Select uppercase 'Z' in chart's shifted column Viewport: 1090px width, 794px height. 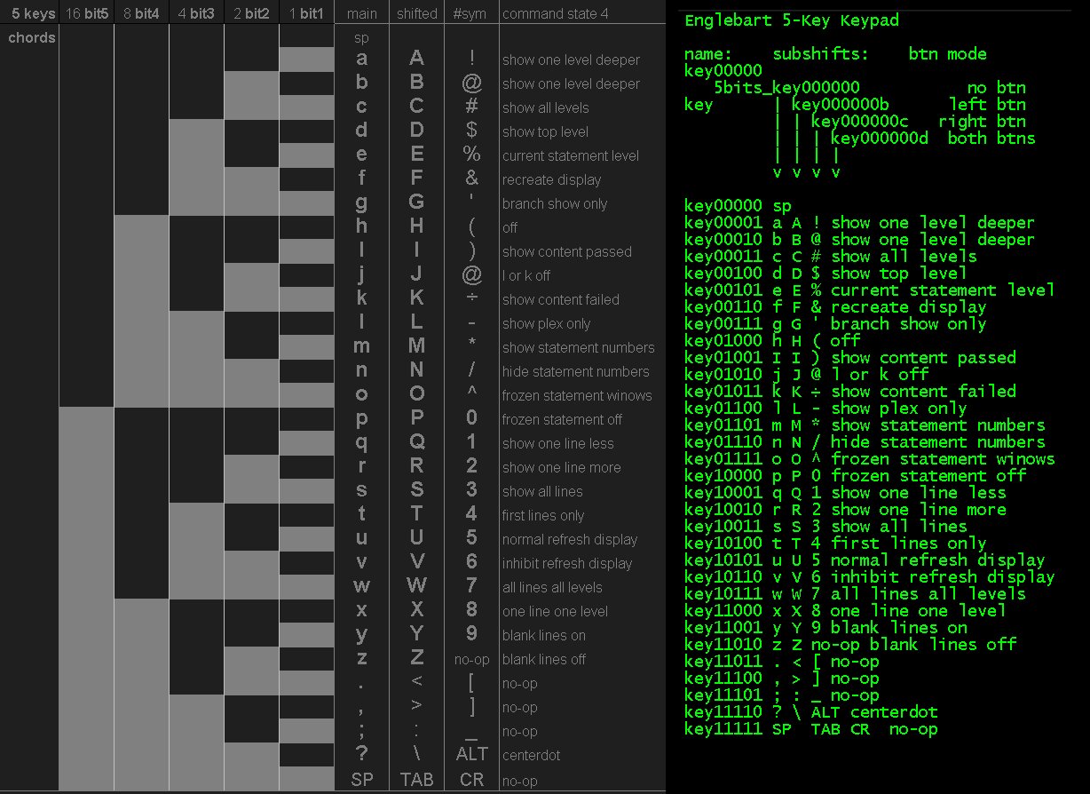click(x=416, y=657)
